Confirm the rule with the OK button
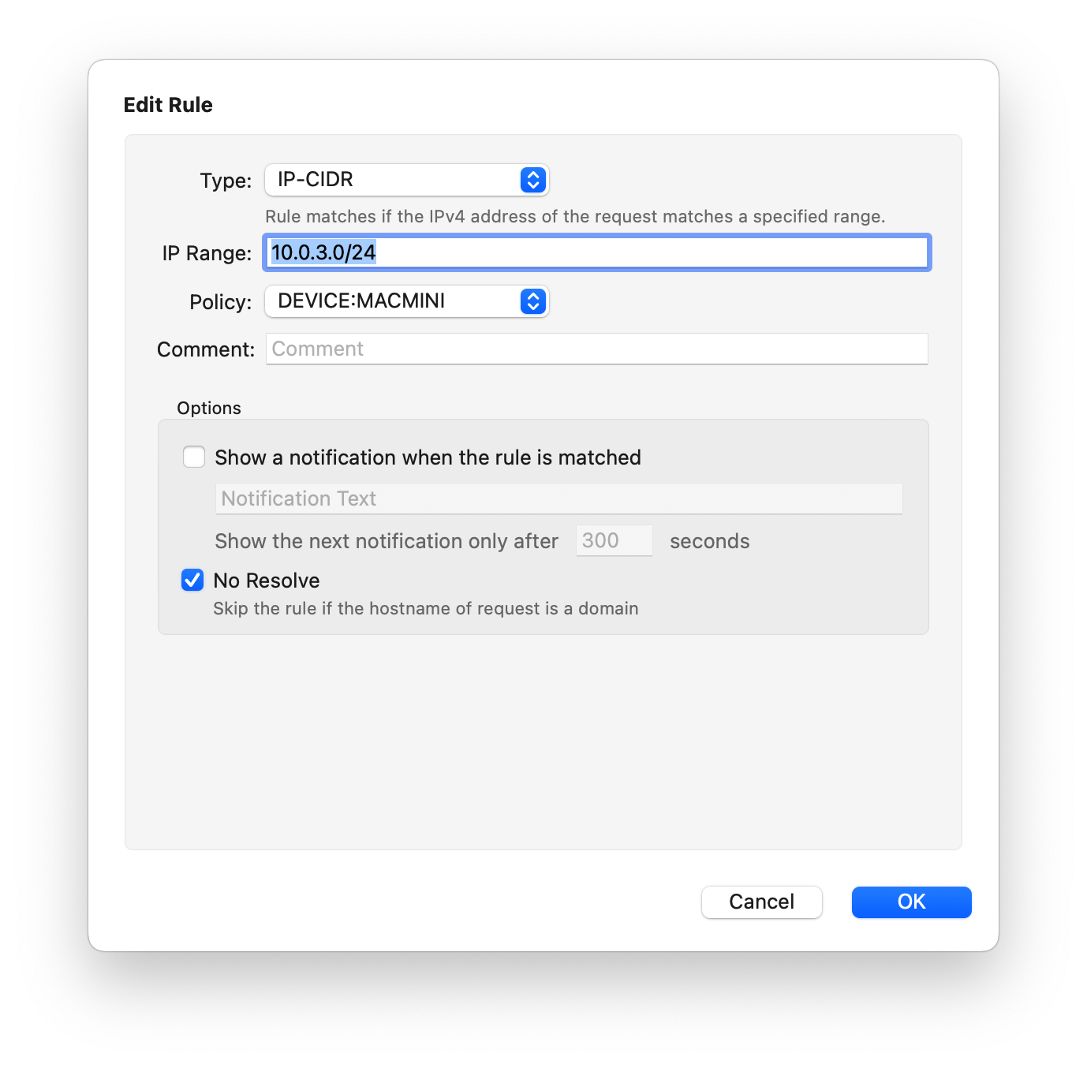Viewport: 1087px width, 1068px height. 911,902
